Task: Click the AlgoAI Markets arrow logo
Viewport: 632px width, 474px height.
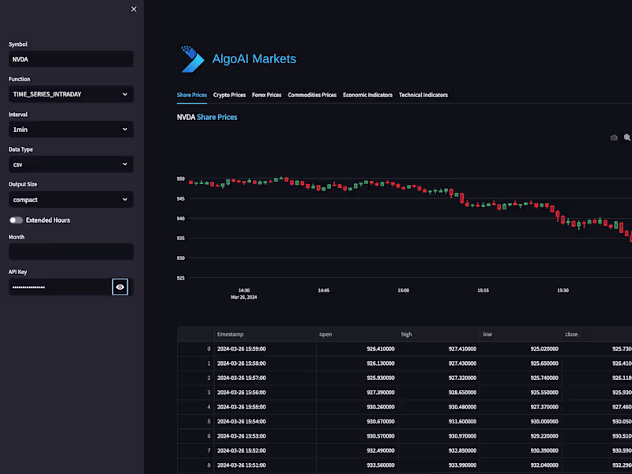Action: click(192, 58)
